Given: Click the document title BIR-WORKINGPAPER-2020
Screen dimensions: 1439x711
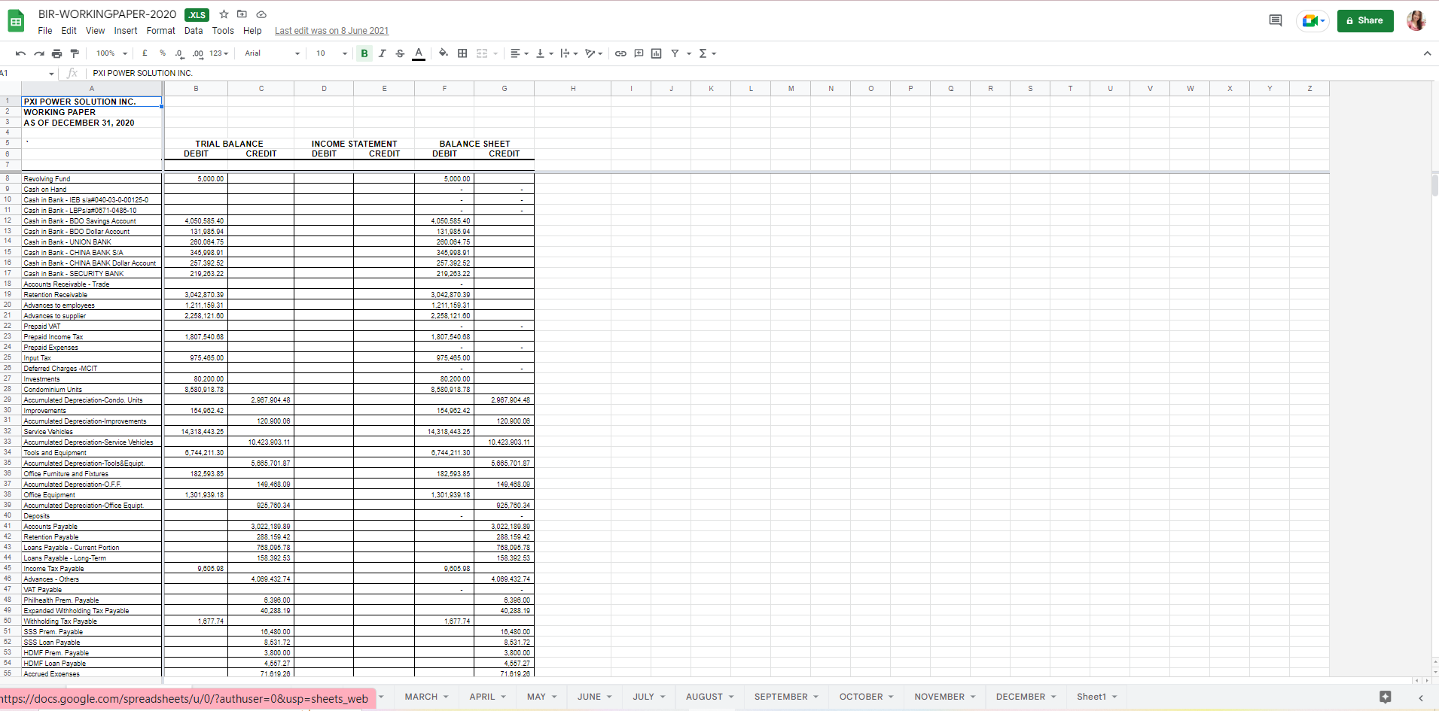Looking at the screenshot, I should coord(107,14).
